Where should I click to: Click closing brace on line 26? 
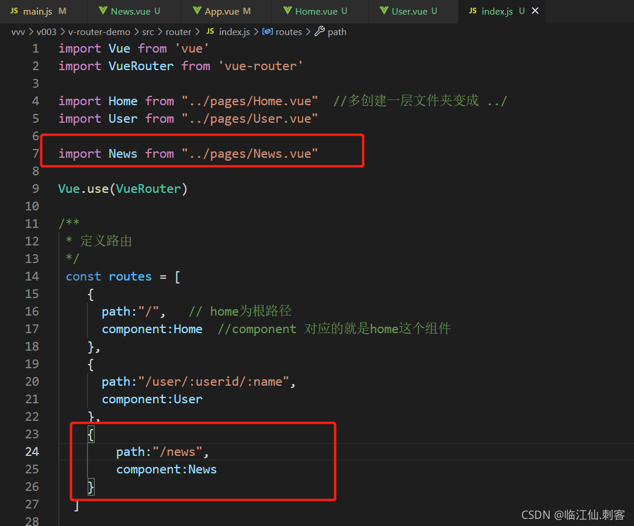[x=91, y=487]
